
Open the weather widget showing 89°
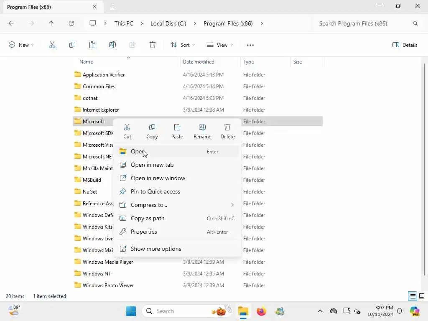(x=14, y=311)
